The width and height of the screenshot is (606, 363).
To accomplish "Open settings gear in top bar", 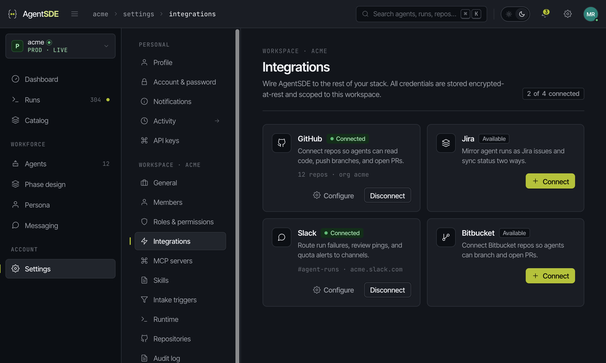I will tap(568, 14).
